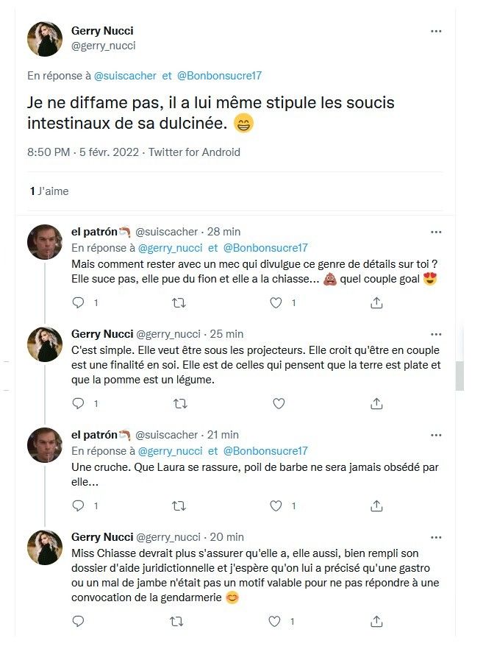
Task: Open more options on el patrón's 28 min reply
Action: [436, 232]
